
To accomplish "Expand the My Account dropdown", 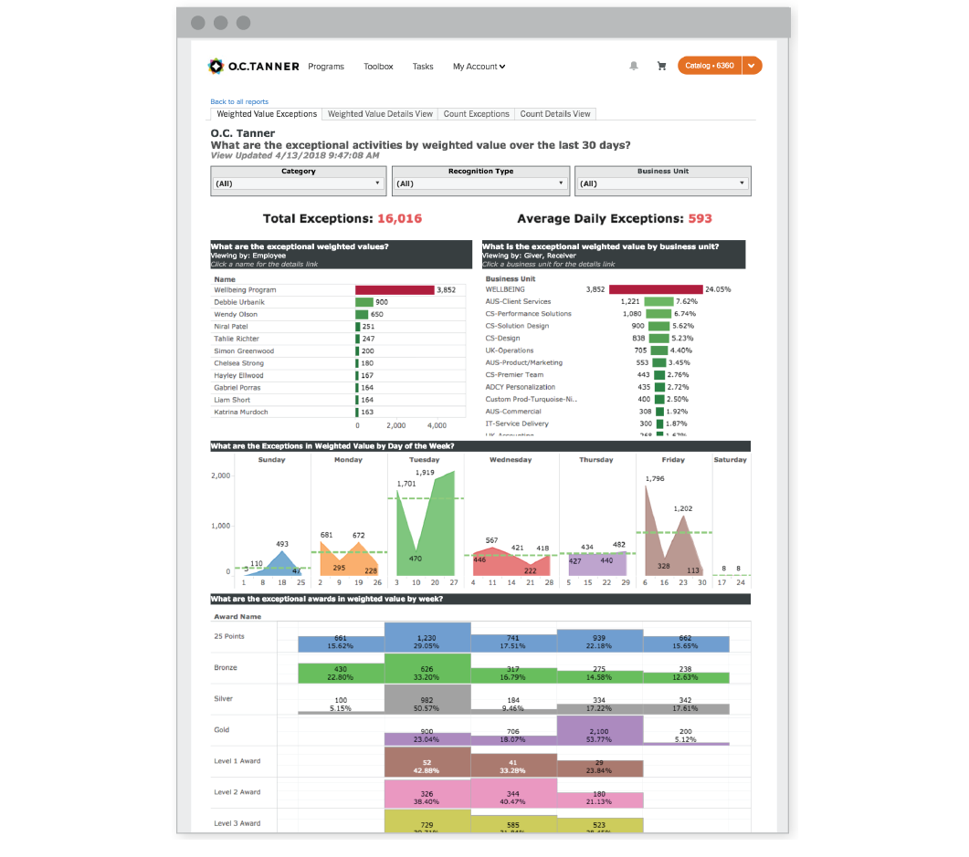I will 479,67.
